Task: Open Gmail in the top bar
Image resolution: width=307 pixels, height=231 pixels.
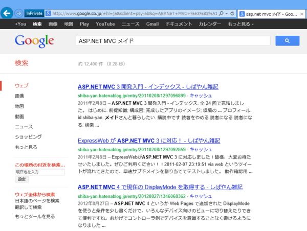Action: click(152, 24)
